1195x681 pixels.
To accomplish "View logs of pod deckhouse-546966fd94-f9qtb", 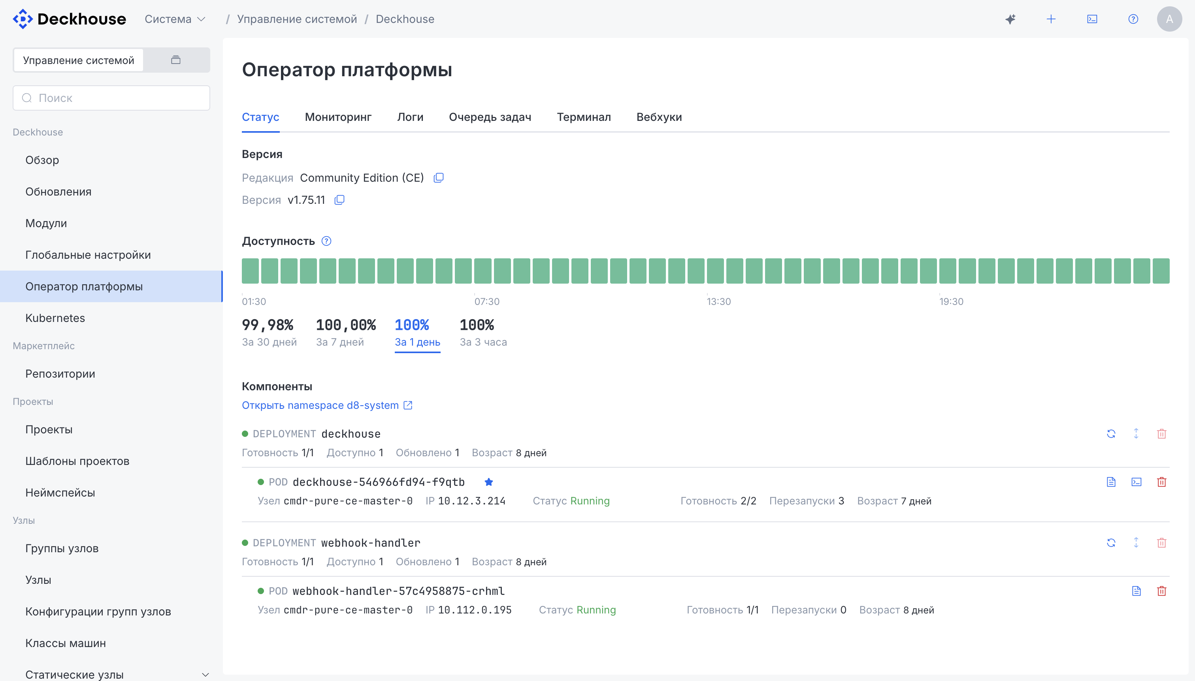I will pos(1111,482).
